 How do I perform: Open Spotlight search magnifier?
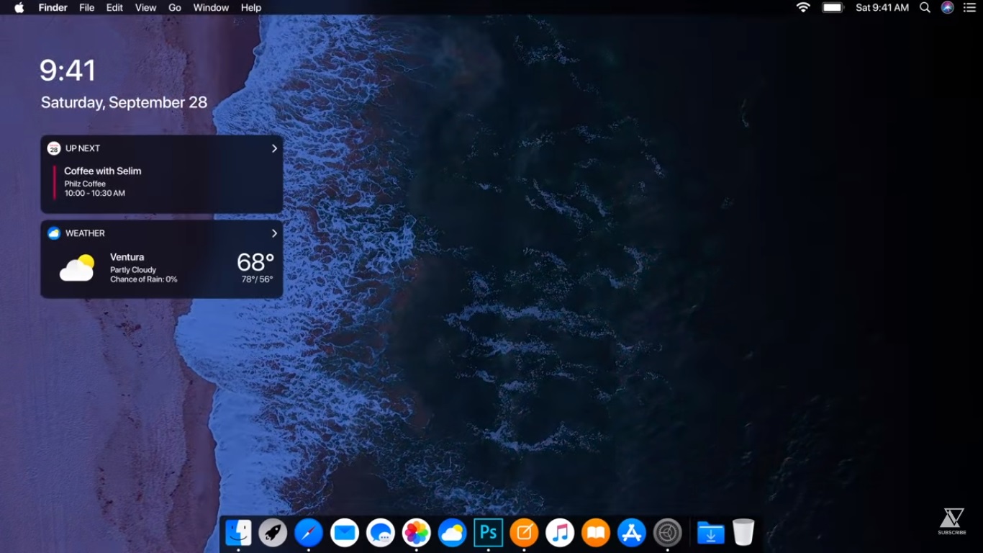pos(925,7)
